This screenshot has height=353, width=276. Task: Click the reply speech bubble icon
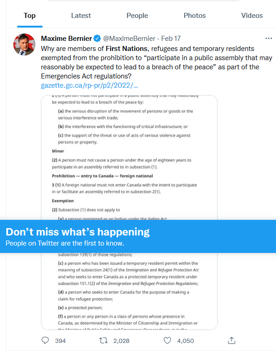pos(45,341)
